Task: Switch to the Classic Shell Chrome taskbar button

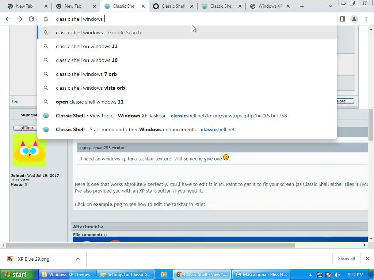Action: (202, 275)
